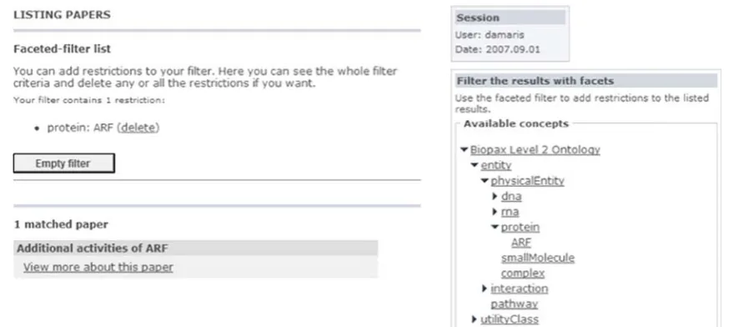Image resolution: width=733 pixels, height=327 pixels.
Task: Delete the protein: ARF restriction
Action: point(138,128)
